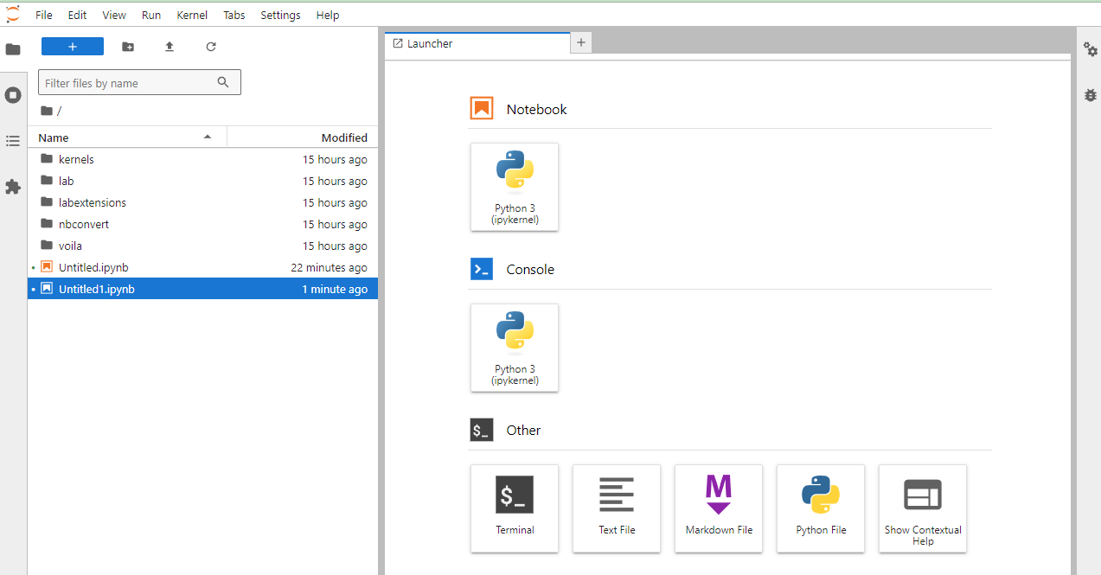Create a new Markdown File
The width and height of the screenshot is (1101, 575).
coord(719,508)
